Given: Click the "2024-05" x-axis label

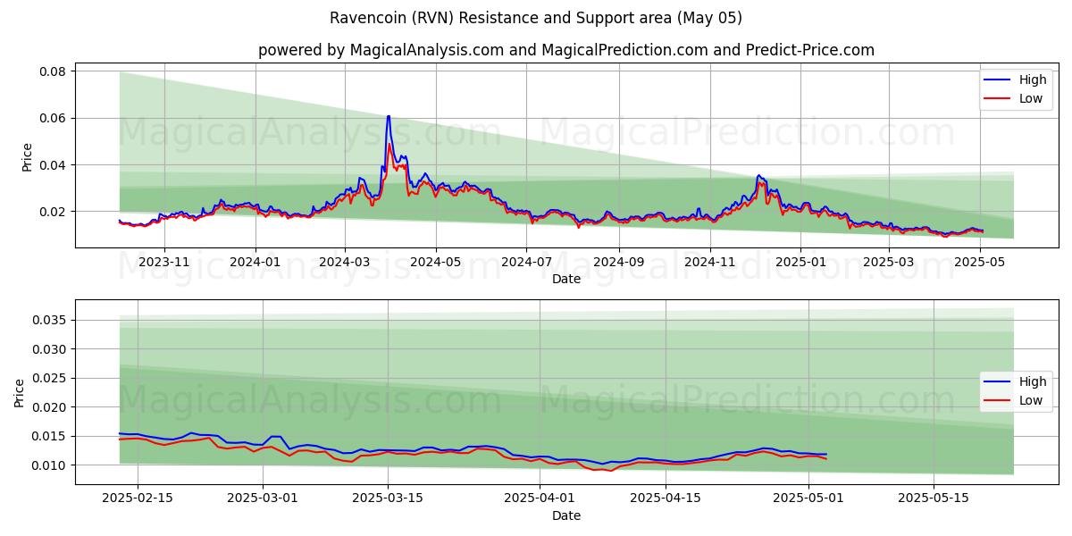Looking at the screenshot, I should click(x=436, y=262).
